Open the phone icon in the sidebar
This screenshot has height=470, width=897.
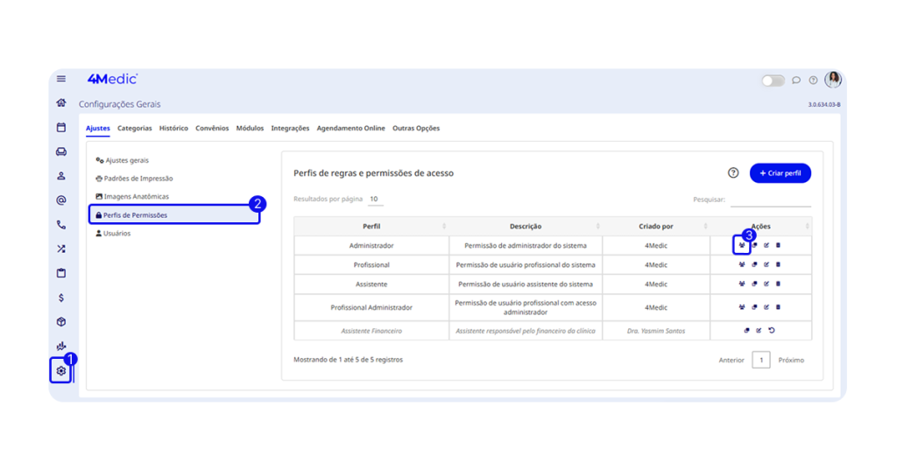pos(61,225)
